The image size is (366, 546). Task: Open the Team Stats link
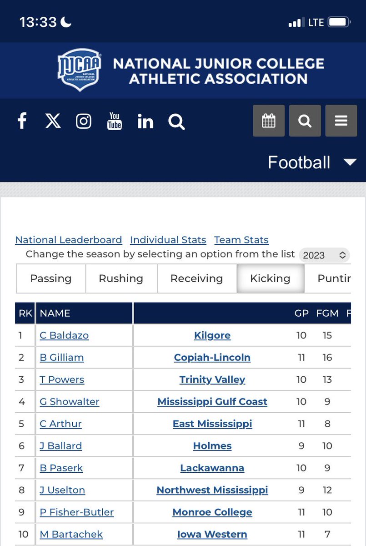coord(241,240)
